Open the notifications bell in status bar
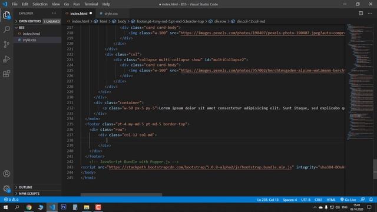The image size is (377, 212). coord(371,200)
